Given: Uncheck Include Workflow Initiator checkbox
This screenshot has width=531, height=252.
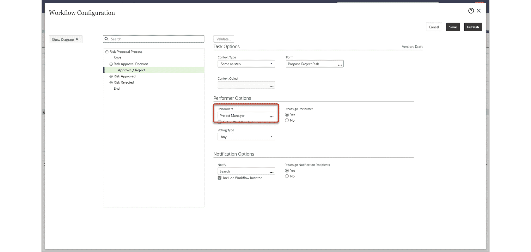Looking at the screenshot, I should point(220,178).
